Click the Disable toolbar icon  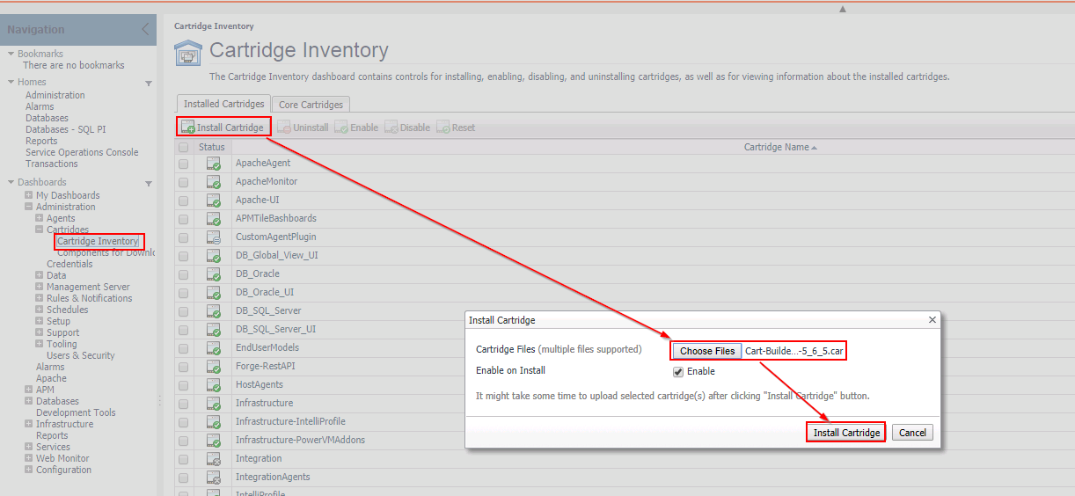[391, 128]
